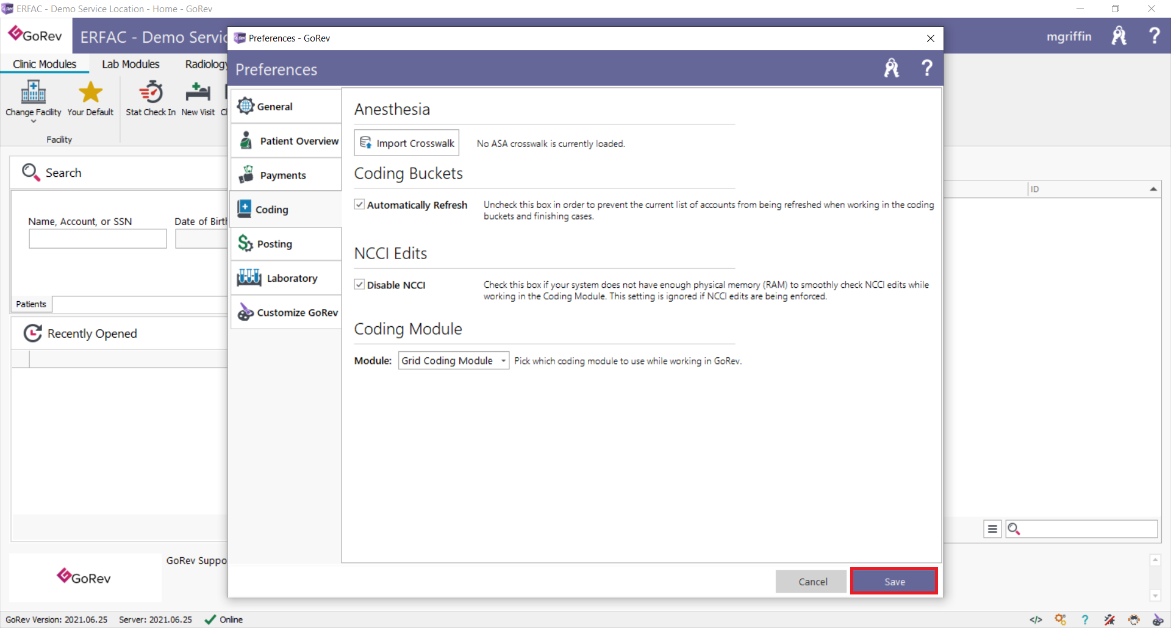The image size is (1171, 628).
Task: Toggle Automatically Refresh checkbox
Action: (x=360, y=204)
